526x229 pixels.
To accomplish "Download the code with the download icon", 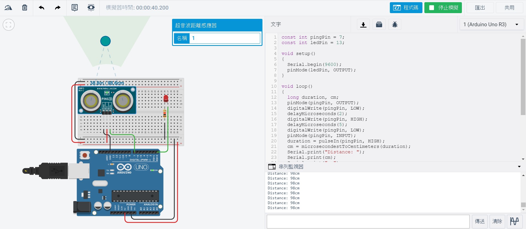I will tap(363, 25).
